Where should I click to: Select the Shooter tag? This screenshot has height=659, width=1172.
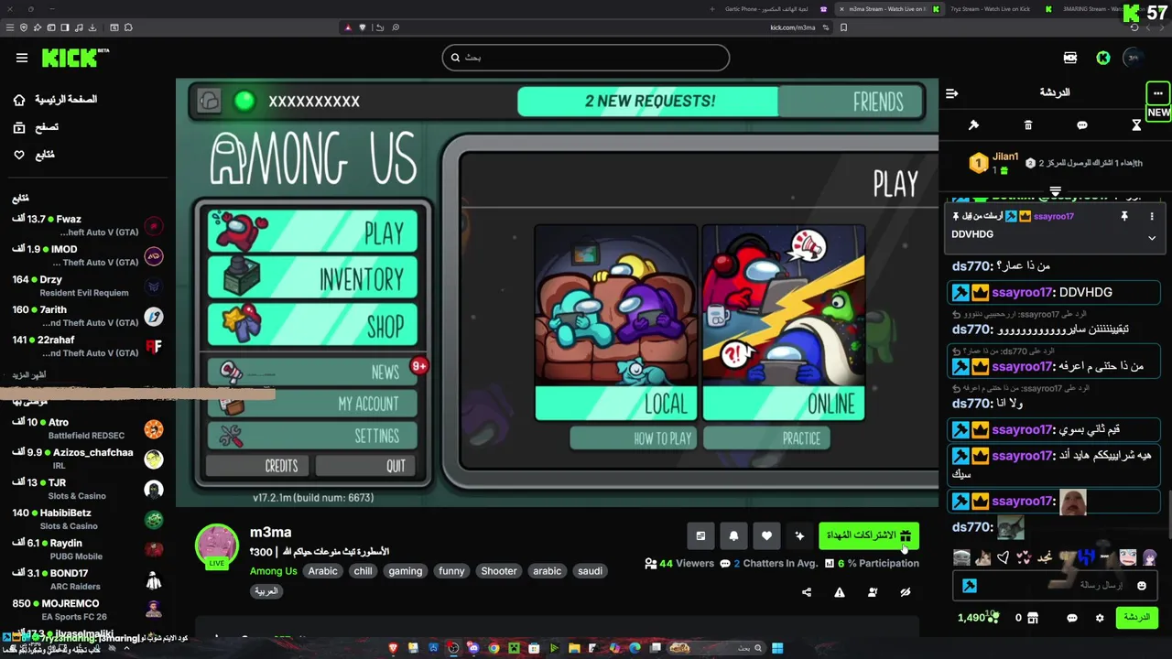click(x=499, y=571)
